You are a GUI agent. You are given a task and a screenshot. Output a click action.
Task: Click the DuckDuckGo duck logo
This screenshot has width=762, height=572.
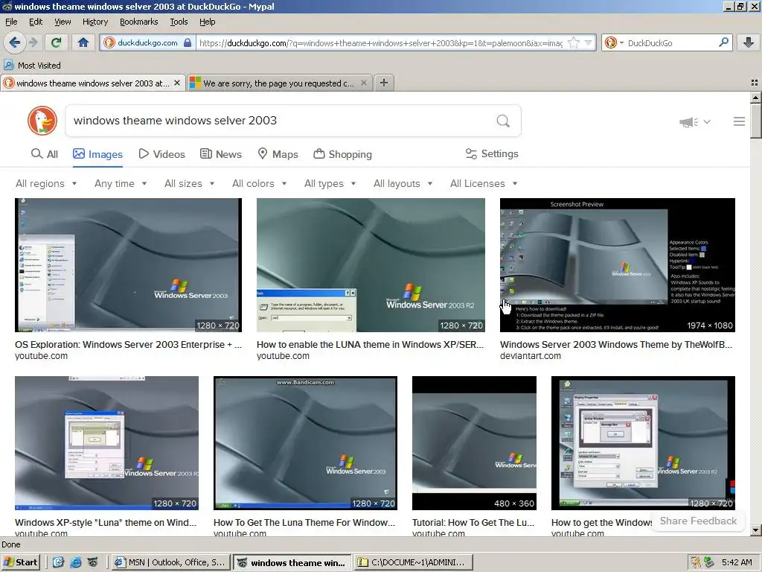point(42,121)
